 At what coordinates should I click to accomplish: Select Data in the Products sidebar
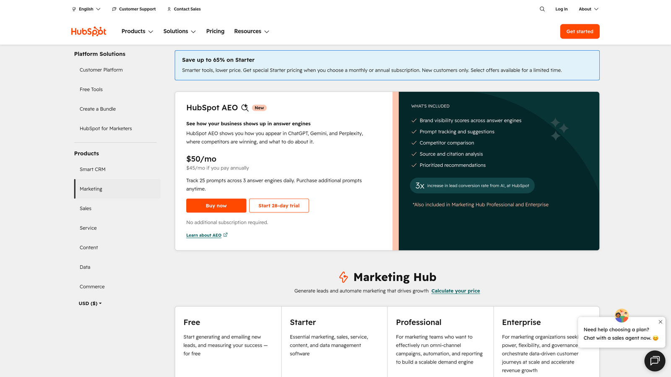85,267
